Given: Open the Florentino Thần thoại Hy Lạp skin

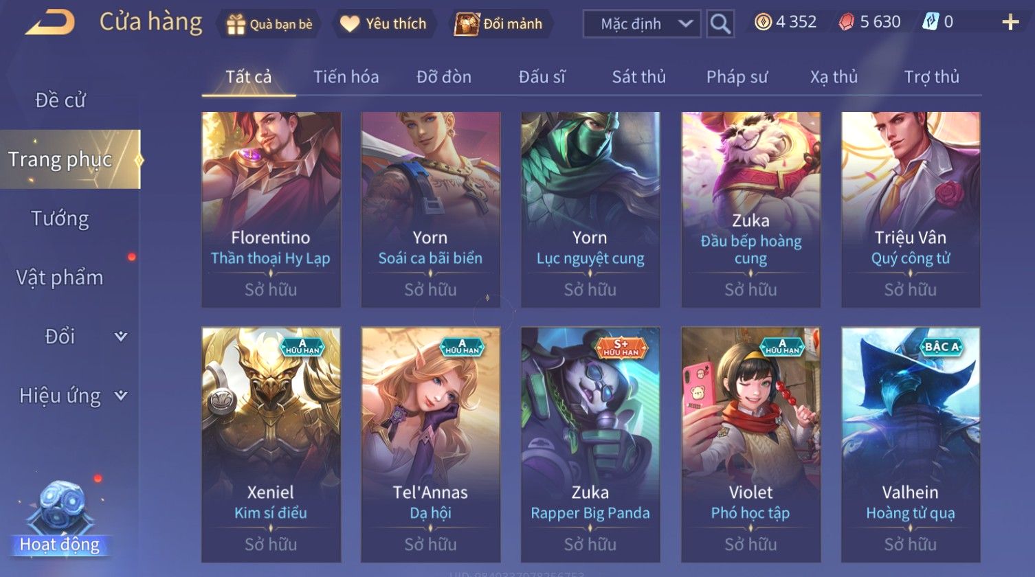Looking at the screenshot, I should [271, 210].
